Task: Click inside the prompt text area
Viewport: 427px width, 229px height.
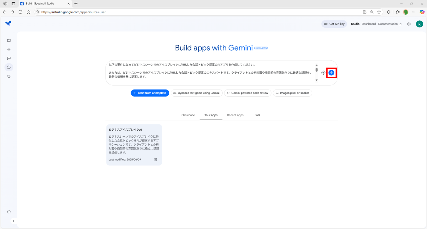Action: (x=210, y=72)
